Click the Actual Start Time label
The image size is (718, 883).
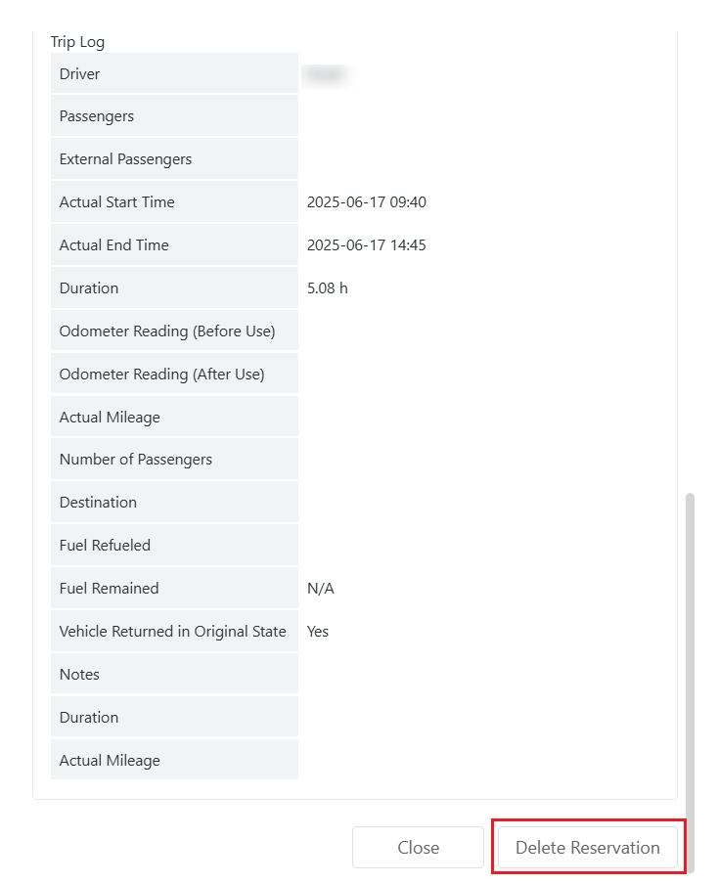[x=116, y=202]
